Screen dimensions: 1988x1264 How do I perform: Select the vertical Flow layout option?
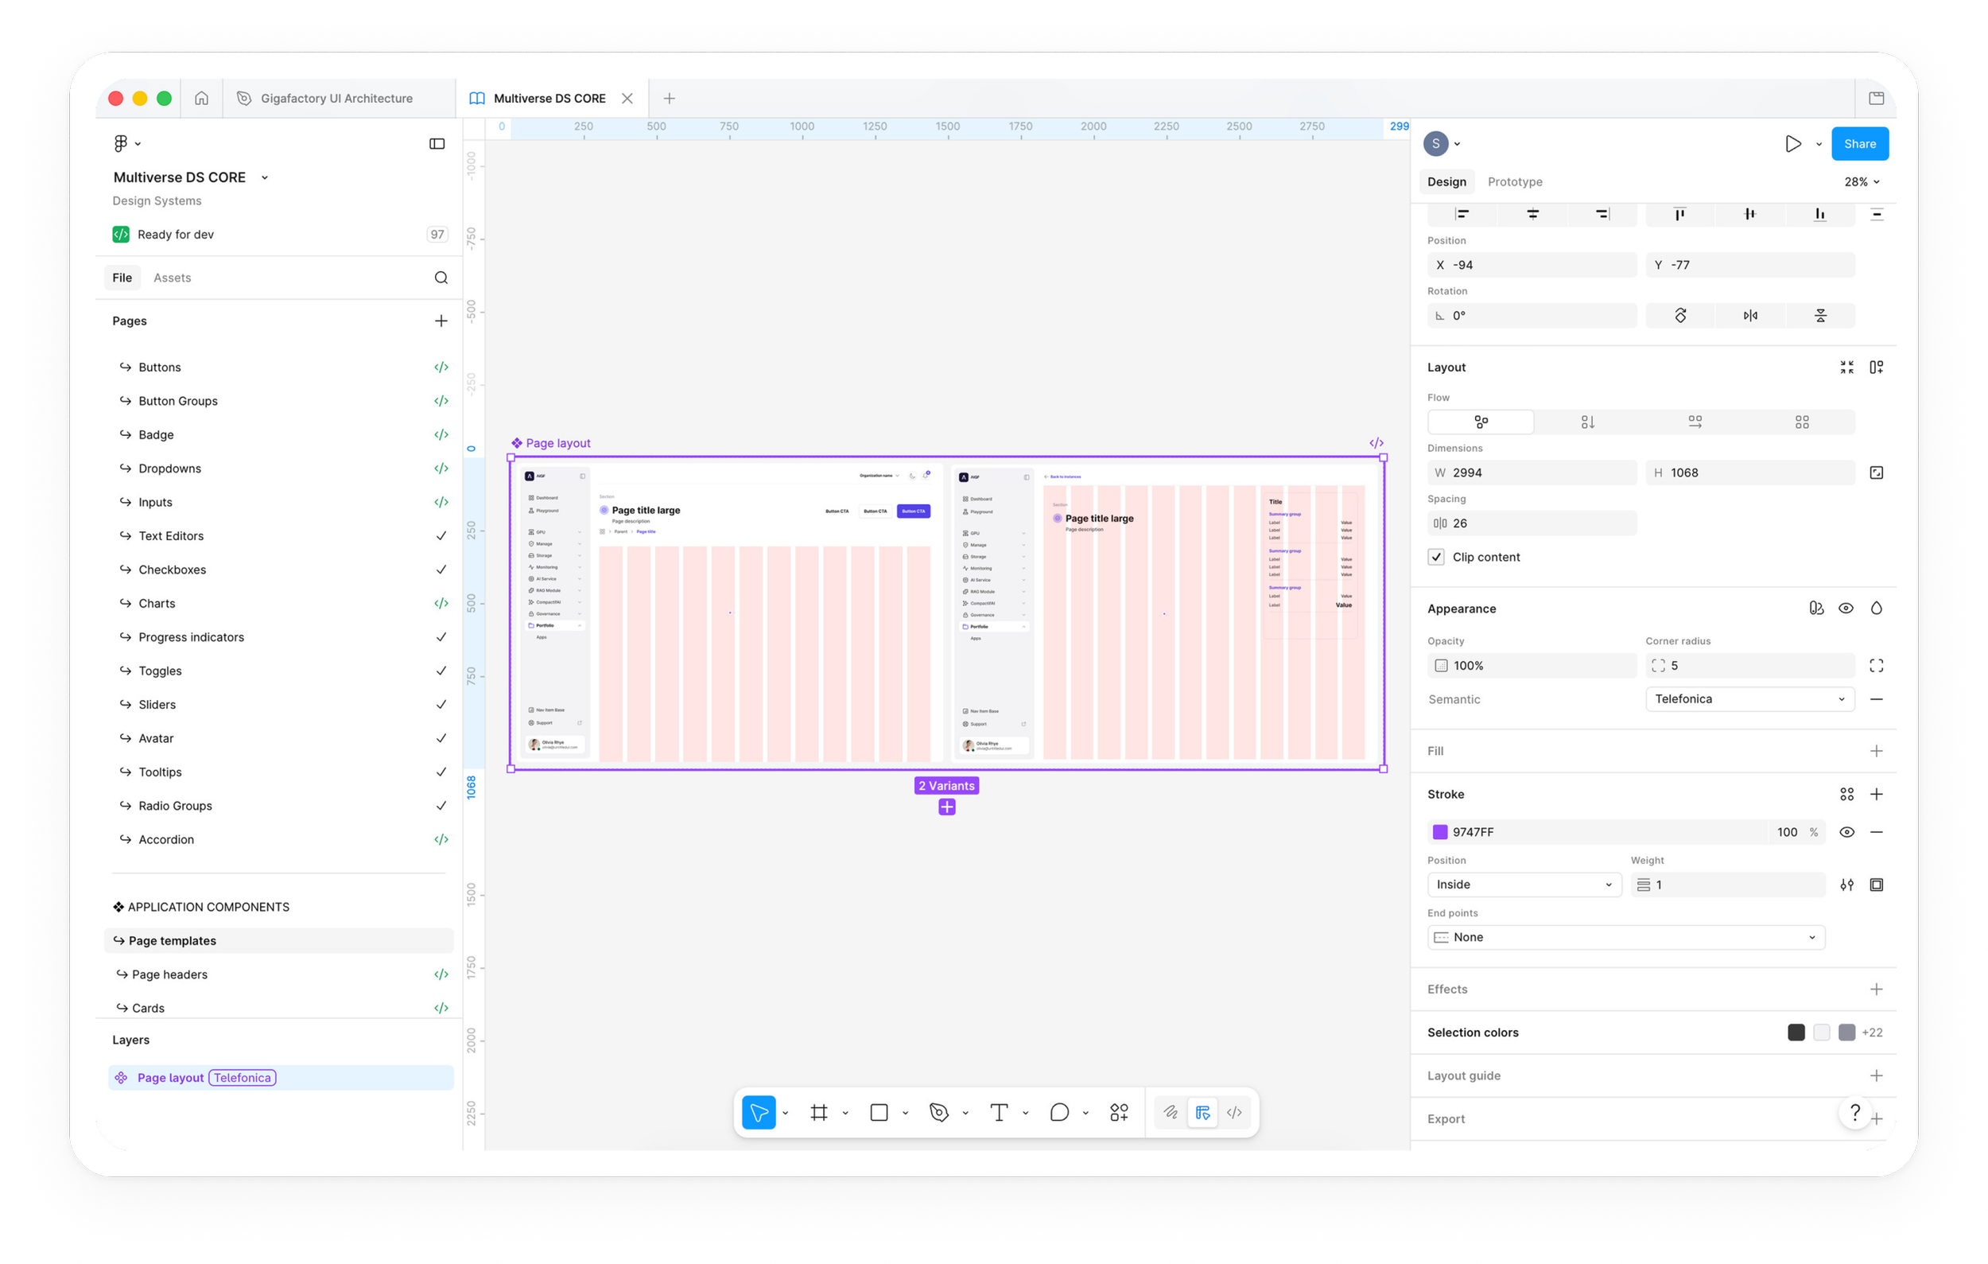point(1587,422)
